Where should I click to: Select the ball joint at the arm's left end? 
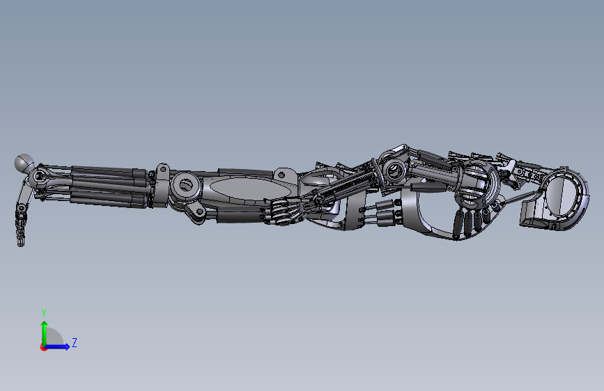click(x=24, y=163)
